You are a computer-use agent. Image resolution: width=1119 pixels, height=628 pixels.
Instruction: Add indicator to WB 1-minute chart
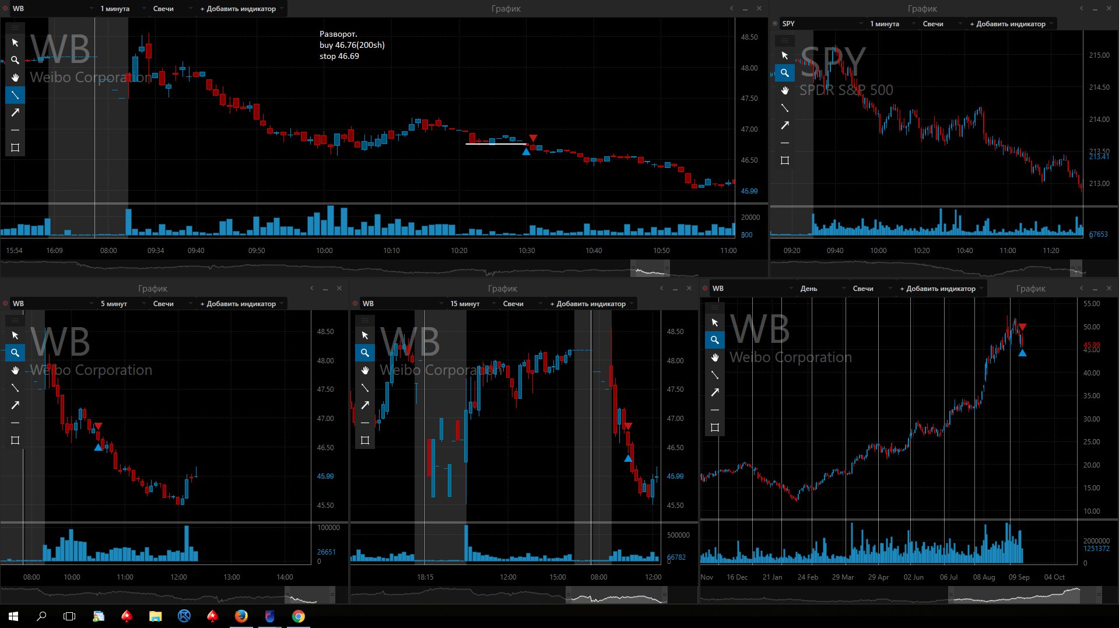click(241, 9)
